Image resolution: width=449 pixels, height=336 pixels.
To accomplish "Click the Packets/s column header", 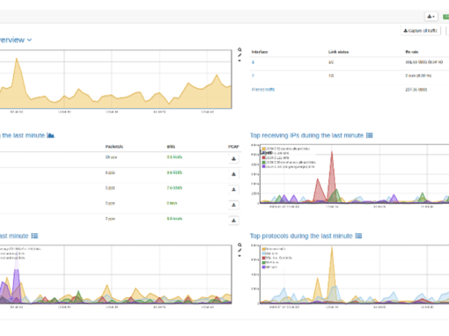I will [114, 147].
